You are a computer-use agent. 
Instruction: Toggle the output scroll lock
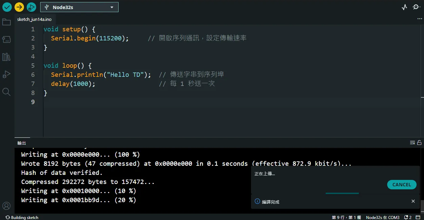coord(419,143)
